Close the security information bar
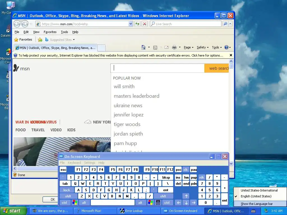 click(231, 55)
